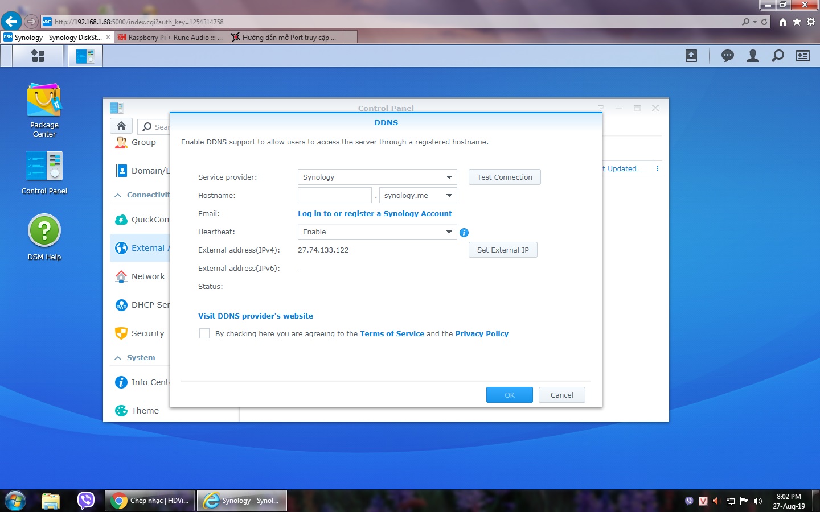Screen dimensions: 820x512
Task: Open the user options icon
Action: (x=753, y=56)
